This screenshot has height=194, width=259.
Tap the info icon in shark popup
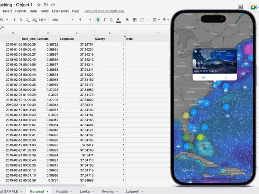pyautogui.click(x=226, y=77)
